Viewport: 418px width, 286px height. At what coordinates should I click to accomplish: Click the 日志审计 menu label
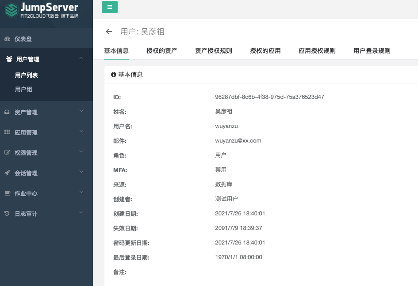[x=26, y=214]
